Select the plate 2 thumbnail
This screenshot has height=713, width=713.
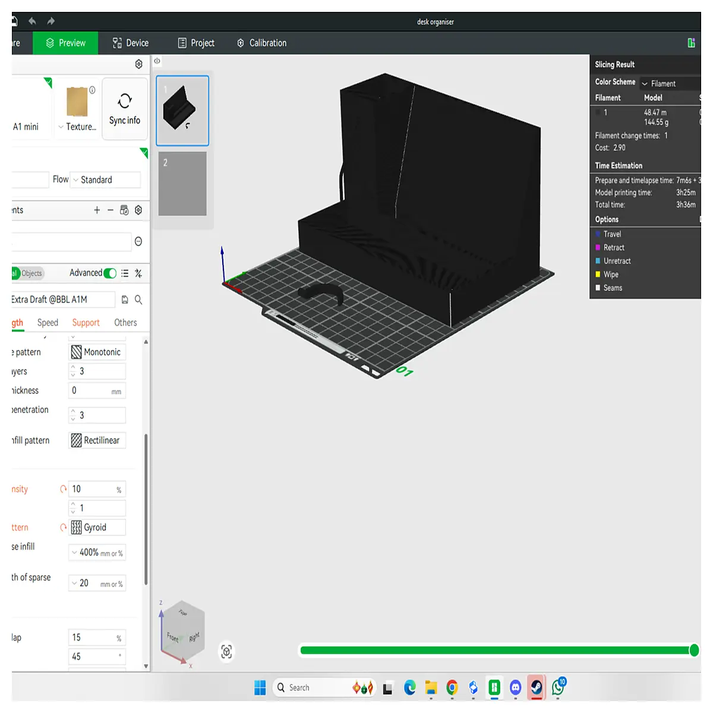click(x=182, y=184)
